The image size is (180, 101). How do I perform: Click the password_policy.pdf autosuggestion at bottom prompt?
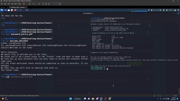(x=22, y=77)
